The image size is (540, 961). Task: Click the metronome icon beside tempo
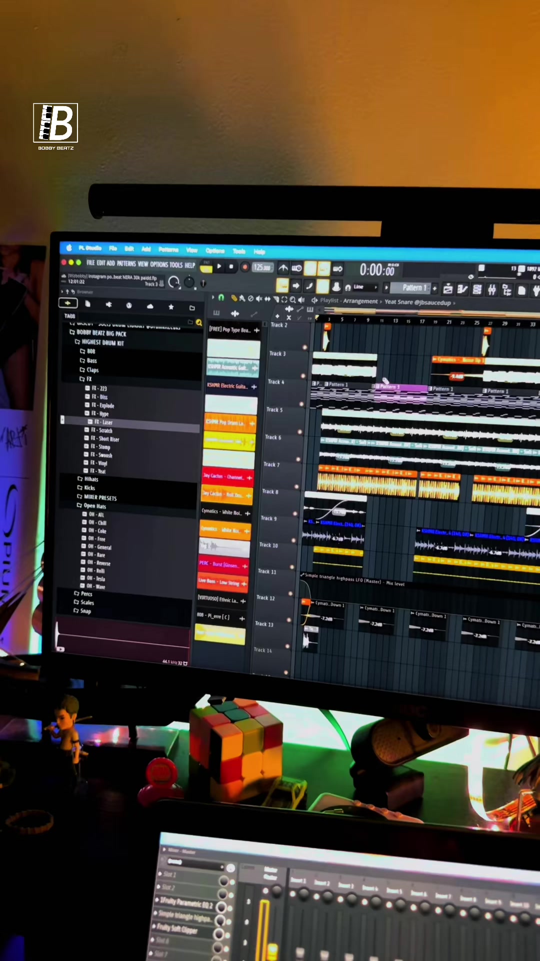[x=283, y=268]
